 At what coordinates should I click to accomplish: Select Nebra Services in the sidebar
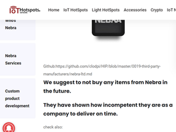click(13, 60)
